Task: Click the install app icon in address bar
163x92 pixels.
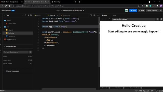Action: coord(139,6)
